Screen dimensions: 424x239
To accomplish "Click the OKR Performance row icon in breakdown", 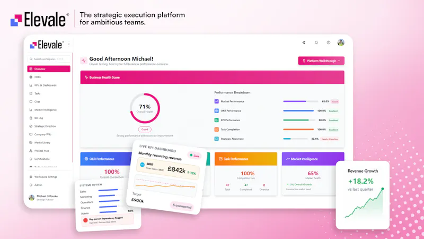I will pyautogui.click(x=217, y=111).
